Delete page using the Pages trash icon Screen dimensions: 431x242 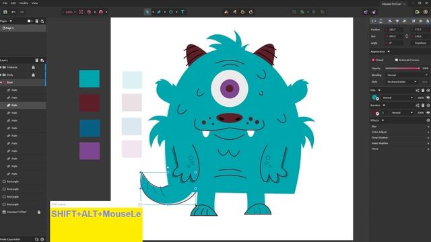click(x=37, y=21)
